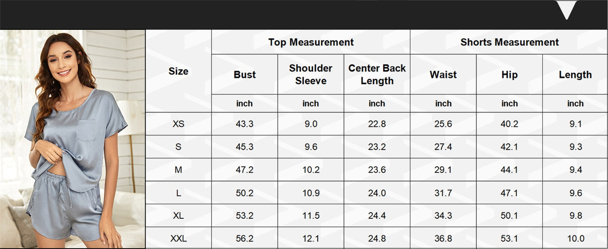The width and height of the screenshot is (608, 249).
Task: Select the XXL size row label
Action: [178, 239]
